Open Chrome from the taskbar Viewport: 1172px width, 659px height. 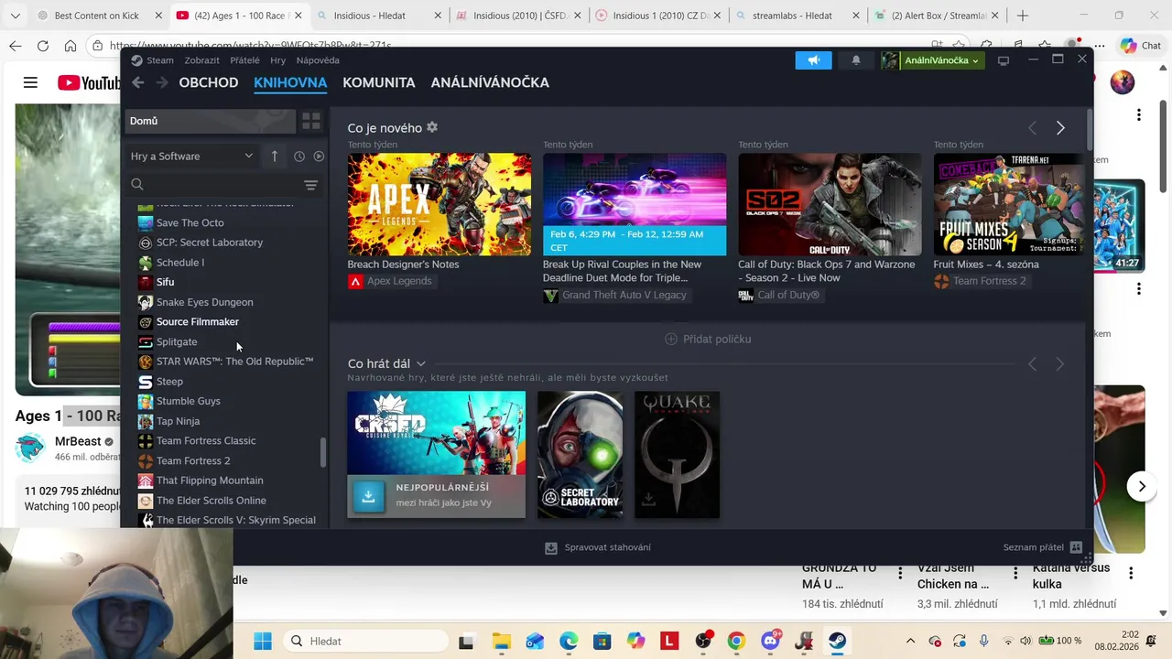tap(736, 641)
